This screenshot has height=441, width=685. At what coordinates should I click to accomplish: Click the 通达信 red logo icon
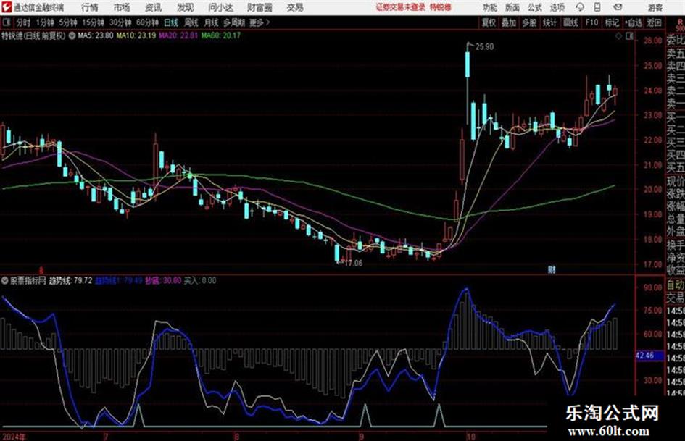6,7
